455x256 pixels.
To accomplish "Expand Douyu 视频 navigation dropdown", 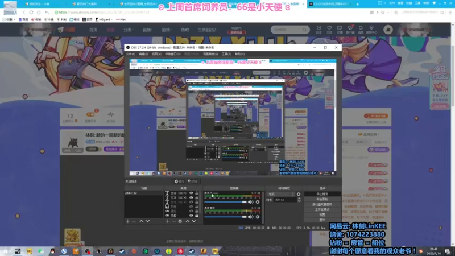I will pos(147,30).
